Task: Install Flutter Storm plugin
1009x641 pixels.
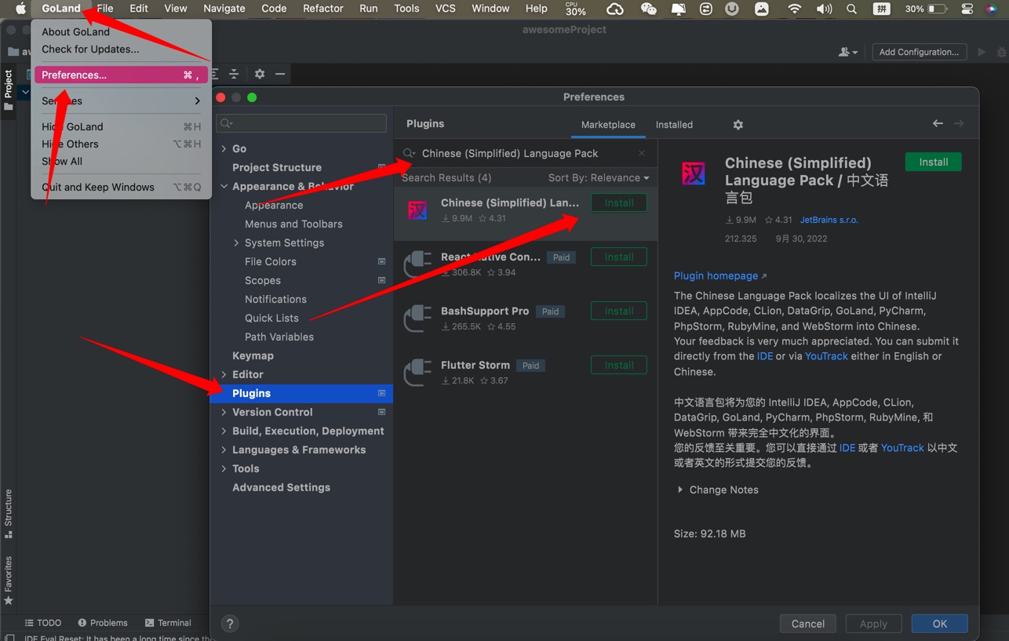Action: [618, 366]
